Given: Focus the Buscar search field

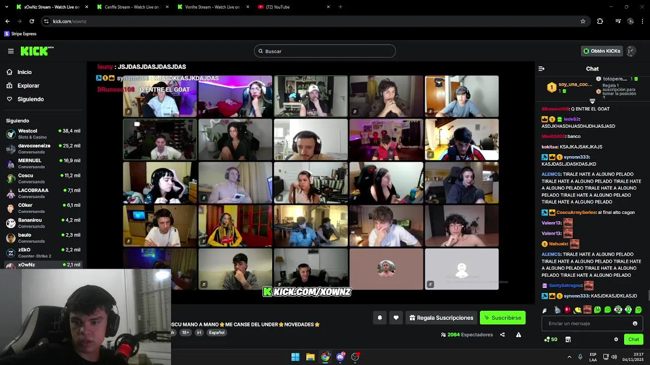Looking at the screenshot, I should pyautogui.click(x=325, y=51).
